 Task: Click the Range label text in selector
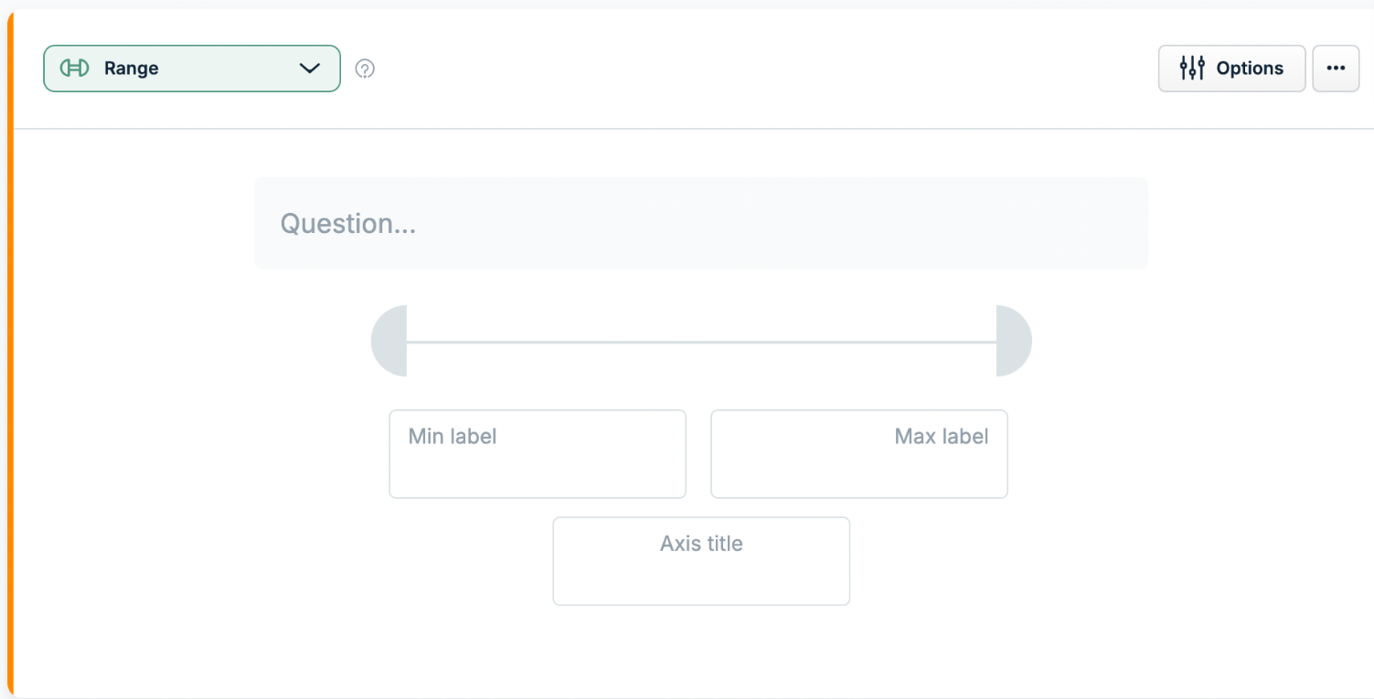tap(131, 69)
